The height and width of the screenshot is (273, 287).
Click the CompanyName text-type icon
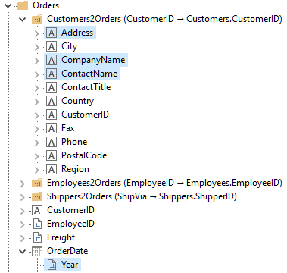[x=51, y=60]
